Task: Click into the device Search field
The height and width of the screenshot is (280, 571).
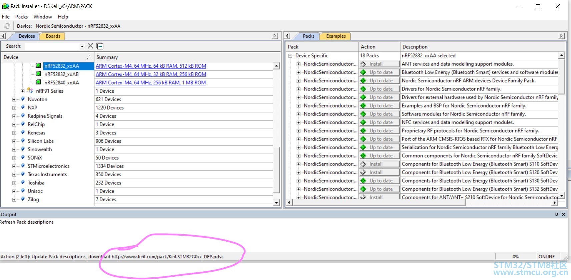Action: click(52, 46)
